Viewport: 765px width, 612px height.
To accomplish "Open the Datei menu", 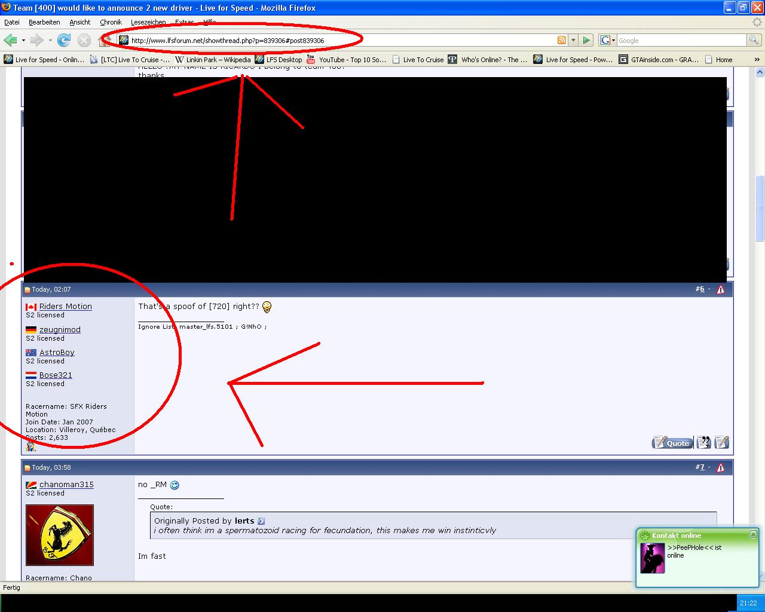I will coord(12,22).
